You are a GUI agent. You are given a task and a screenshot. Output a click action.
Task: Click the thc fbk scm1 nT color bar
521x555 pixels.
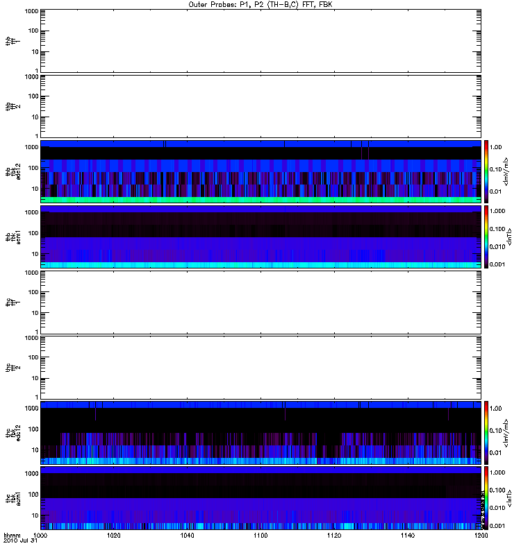pyautogui.click(x=486, y=498)
